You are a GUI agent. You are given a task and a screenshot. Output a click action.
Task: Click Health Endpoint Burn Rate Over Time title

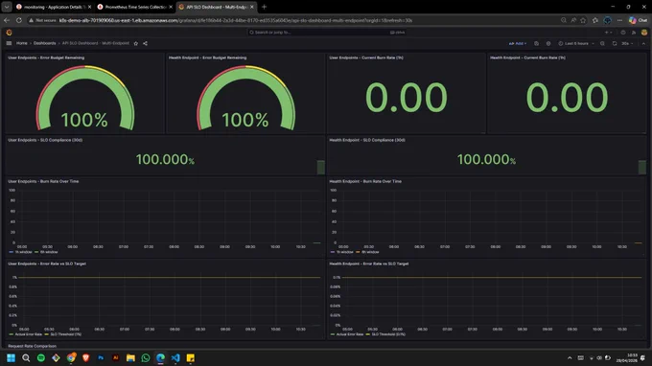click(x=365, y=181)
